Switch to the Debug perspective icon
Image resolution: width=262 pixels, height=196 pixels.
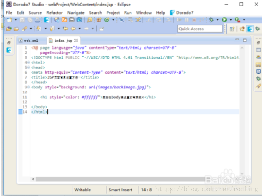[257, 29]
